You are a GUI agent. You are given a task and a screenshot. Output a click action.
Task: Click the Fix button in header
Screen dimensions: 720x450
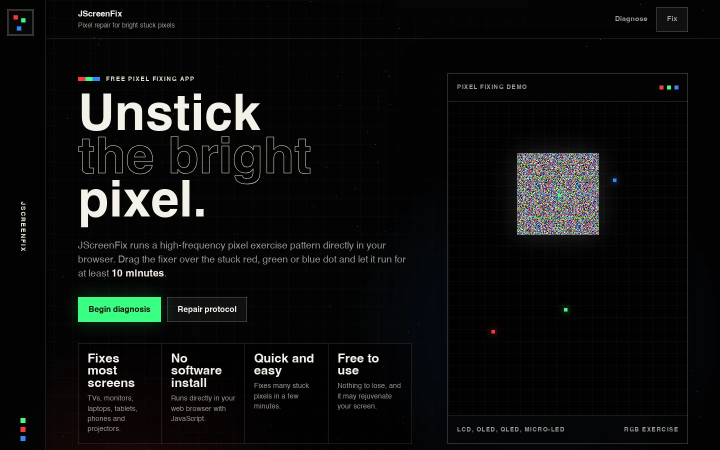click(672, 19)
